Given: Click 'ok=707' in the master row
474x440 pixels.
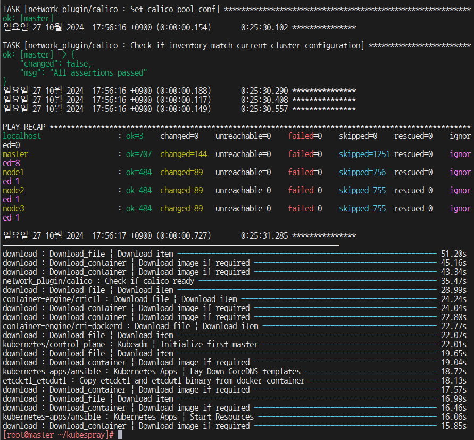Looking at the screenshot, I should click(x=139, y=154).
